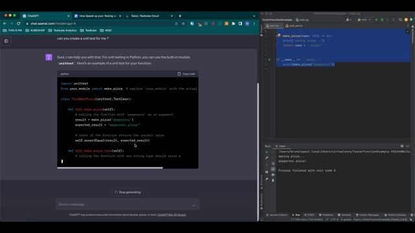415x233 pixels.
Task: Click the Python interpreter status bar entry
Action: [x=380, y=219]
